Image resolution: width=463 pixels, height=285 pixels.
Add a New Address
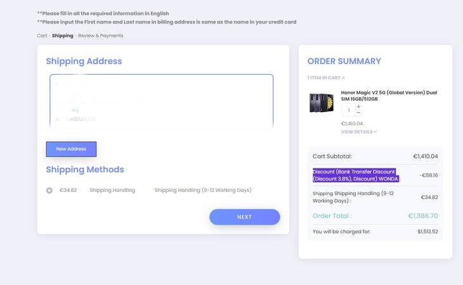pos(71,149)
